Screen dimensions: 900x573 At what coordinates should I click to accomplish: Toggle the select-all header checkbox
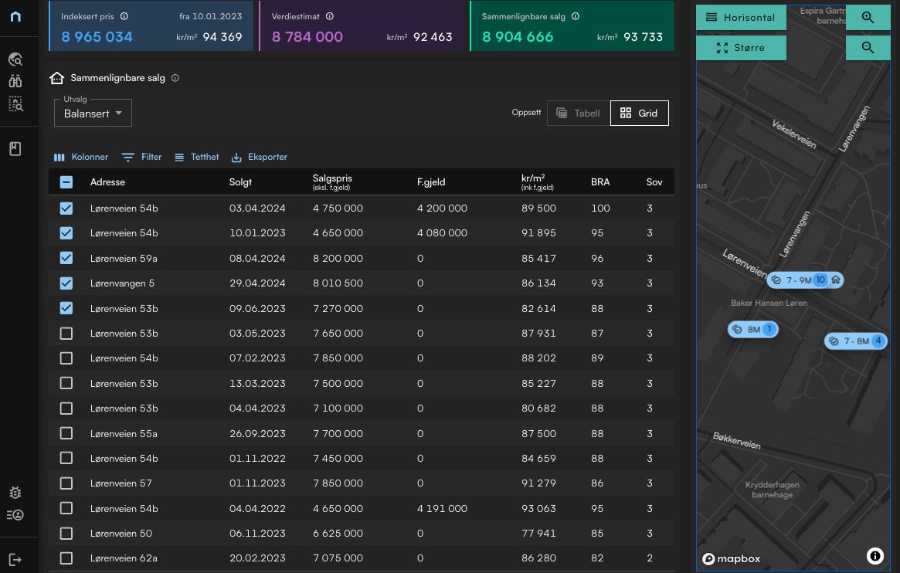point(66,182)
